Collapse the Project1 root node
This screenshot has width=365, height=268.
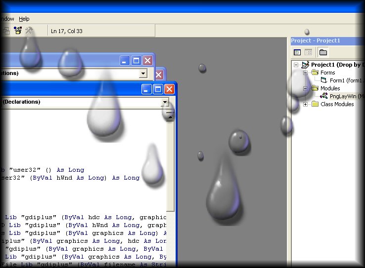tap(296, 65)
